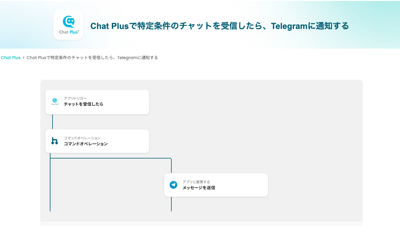This screenshot has height=237, width=400.
Task: Select the bold チャットを受信したら trigger title
Action: point(84,104)
